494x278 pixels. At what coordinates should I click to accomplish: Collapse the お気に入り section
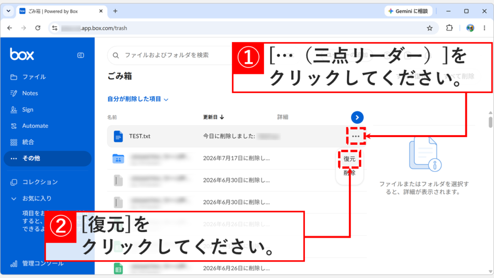click(x=14, y=198)
